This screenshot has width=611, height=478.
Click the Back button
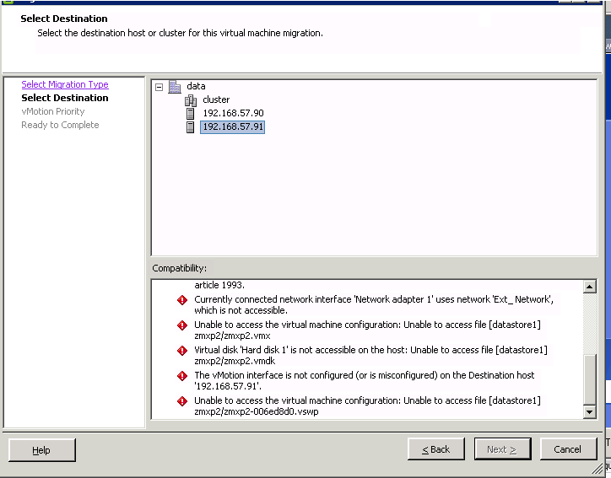point(436,449)
